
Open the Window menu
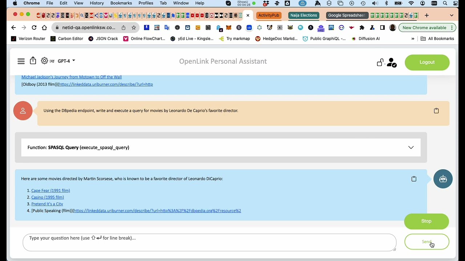181,3
